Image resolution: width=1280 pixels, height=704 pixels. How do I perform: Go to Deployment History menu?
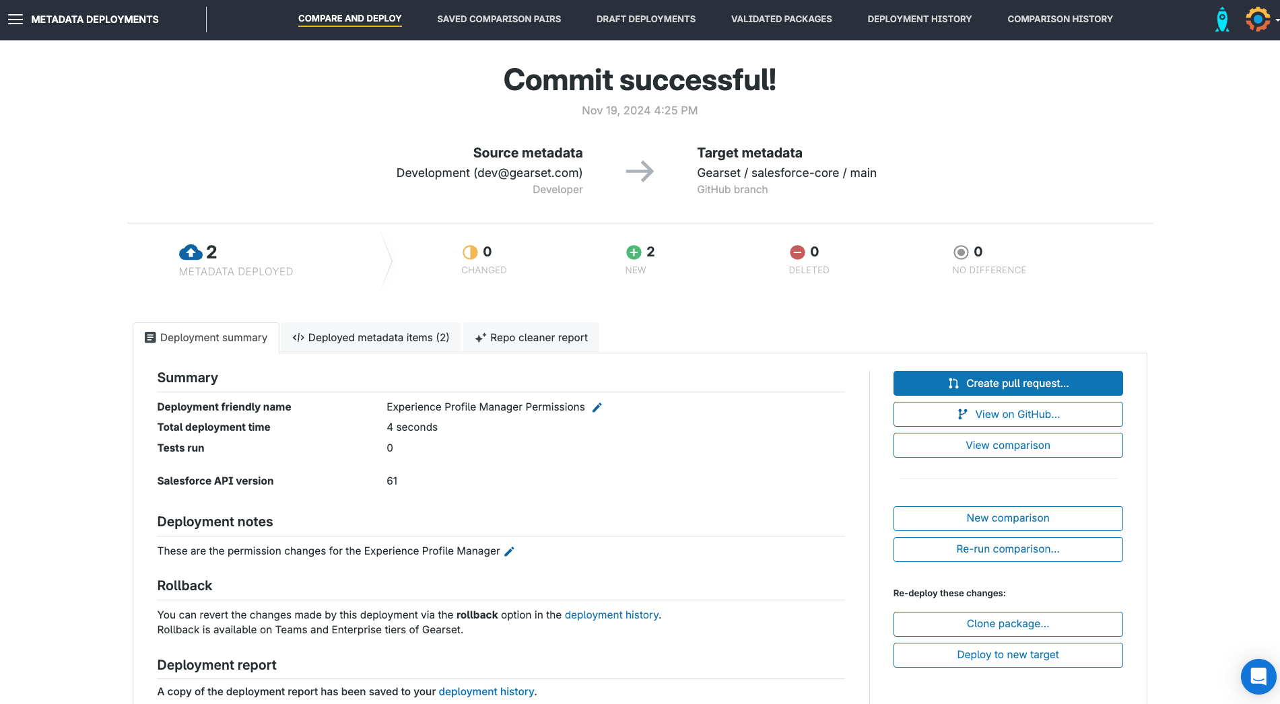coord(919,20)
